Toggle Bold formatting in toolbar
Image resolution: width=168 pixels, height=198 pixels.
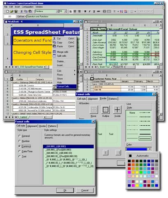click(x=85, y=12)
